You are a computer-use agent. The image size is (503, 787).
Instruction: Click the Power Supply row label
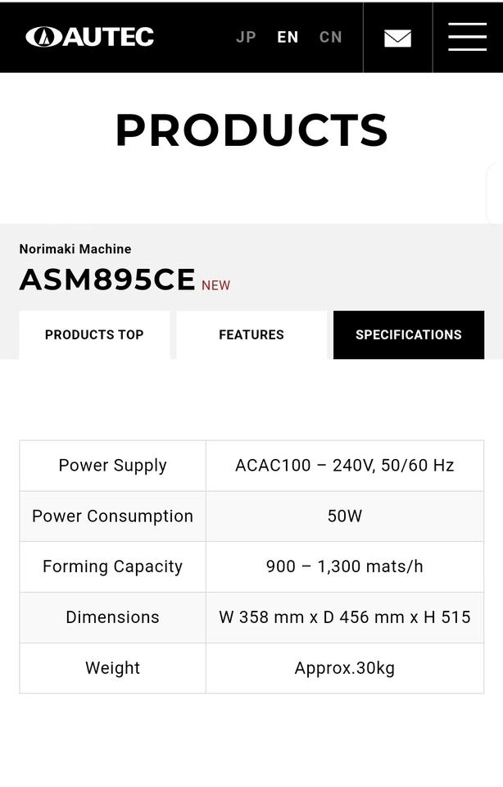click(113, 466)
